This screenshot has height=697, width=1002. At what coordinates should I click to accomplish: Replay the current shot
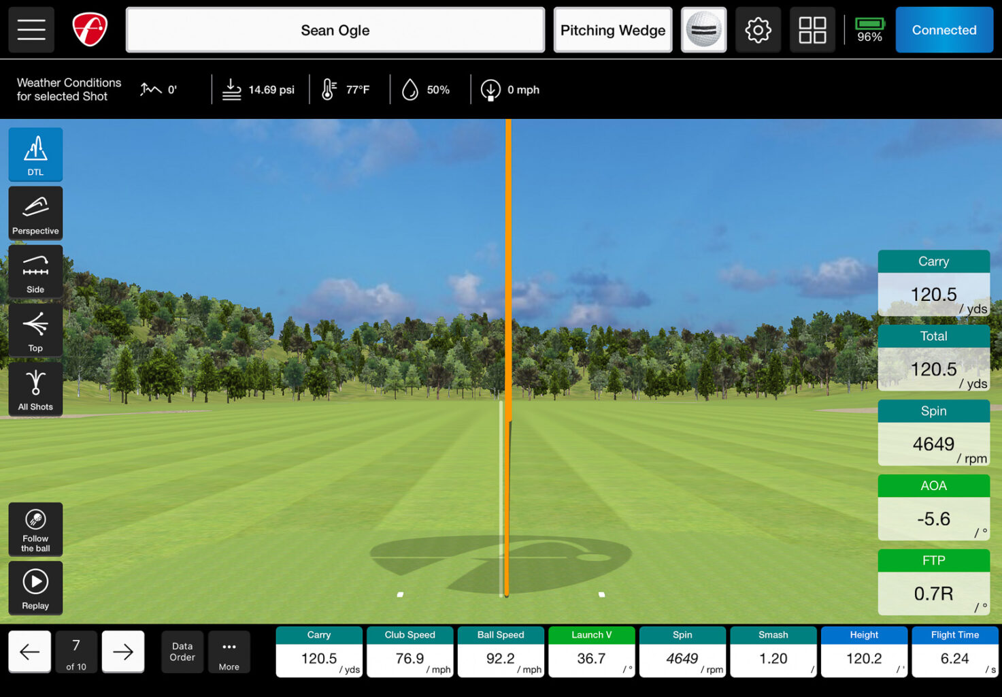[35, 587]
